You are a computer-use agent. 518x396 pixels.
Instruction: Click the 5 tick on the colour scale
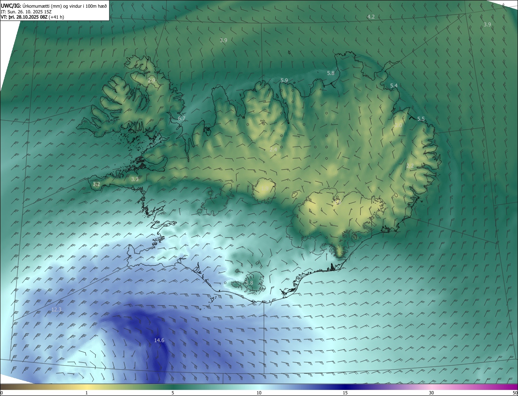pos(173,393)
